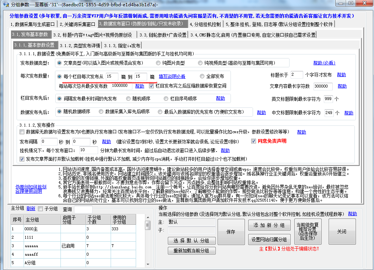Click the 中文标题限制最长字符 field
Viewport: 374px width, 270px height.
coord(329,113)
